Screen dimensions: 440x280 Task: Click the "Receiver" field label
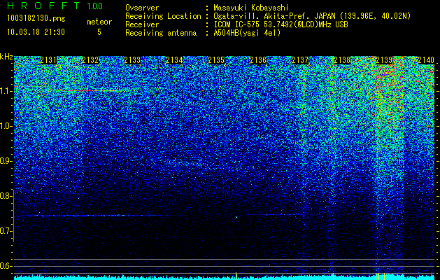142,24
